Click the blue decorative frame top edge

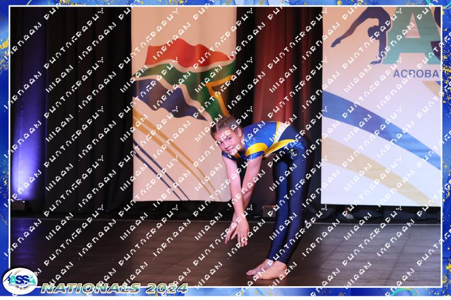coord(226,3)
